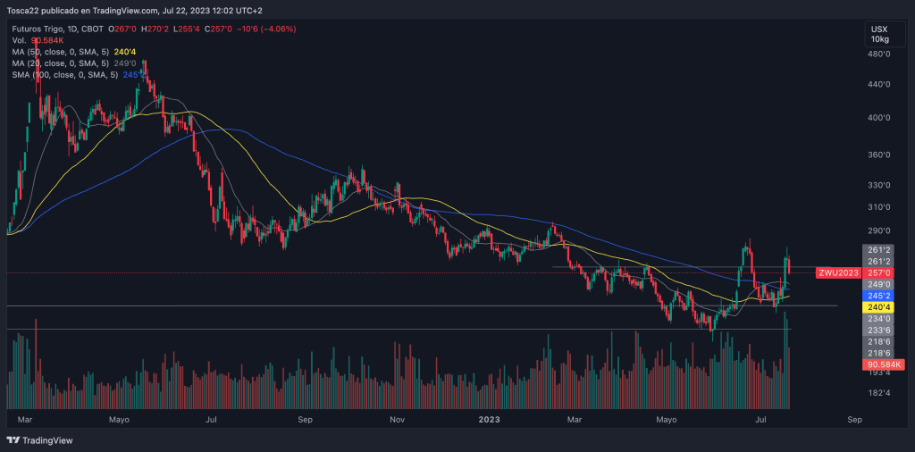This screenshot has width=915, height=452.
Task: Select the MA 50 indicator legend
Action: [63, 52]
